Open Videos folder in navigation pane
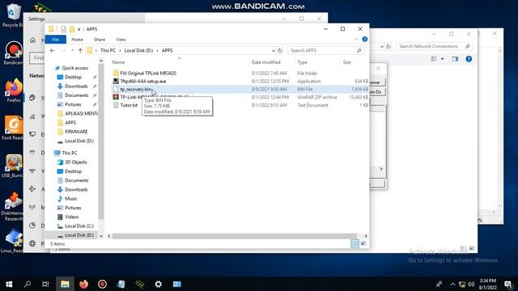 click(72, 217)
